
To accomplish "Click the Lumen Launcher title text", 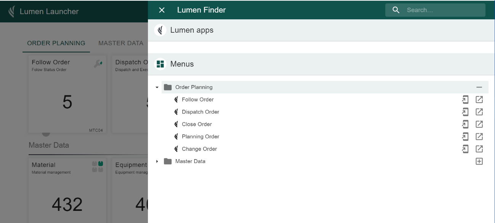I will click(49, 11).
